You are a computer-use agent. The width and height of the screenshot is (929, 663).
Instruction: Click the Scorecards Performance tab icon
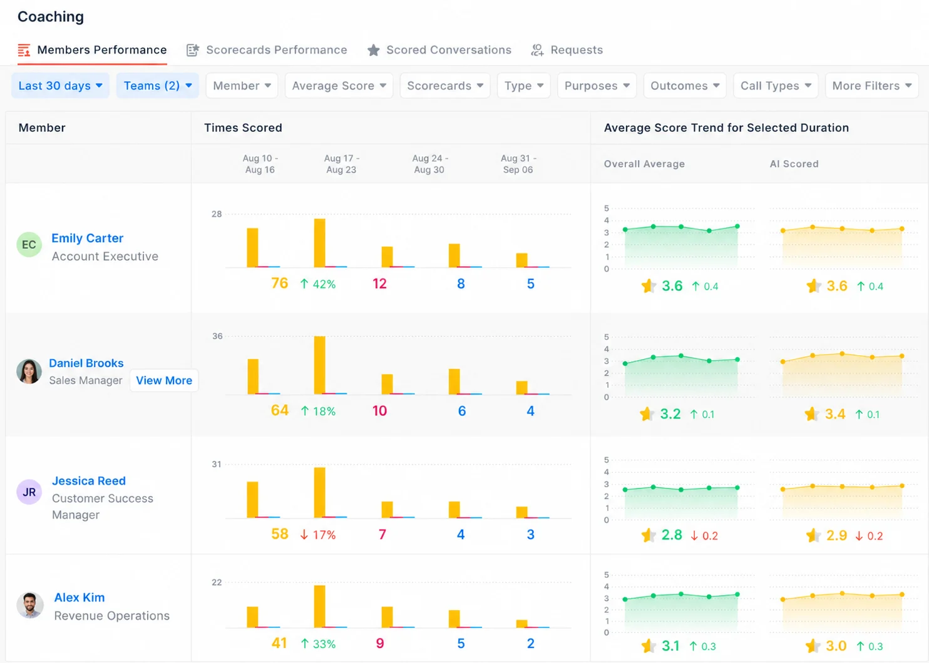coord(193,50)
